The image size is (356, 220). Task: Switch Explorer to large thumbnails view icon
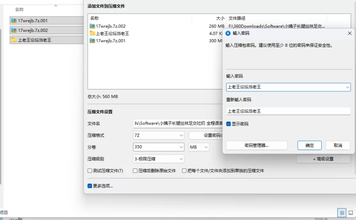pyautogui.click(x=351, y=213)
